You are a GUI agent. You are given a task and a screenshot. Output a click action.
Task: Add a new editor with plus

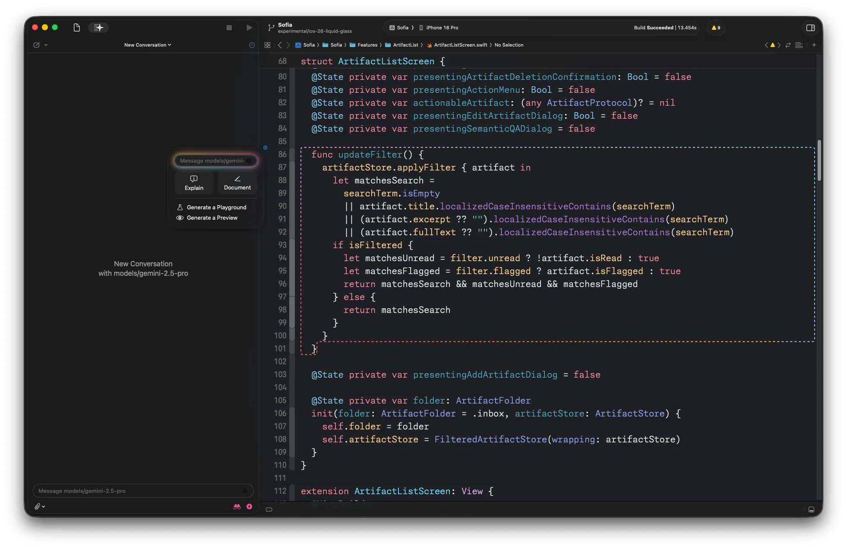click(x=814, y=45)
